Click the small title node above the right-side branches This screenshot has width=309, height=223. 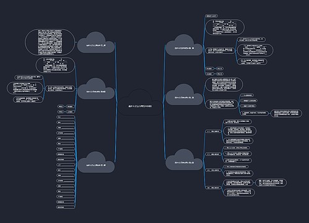[211, 16]
